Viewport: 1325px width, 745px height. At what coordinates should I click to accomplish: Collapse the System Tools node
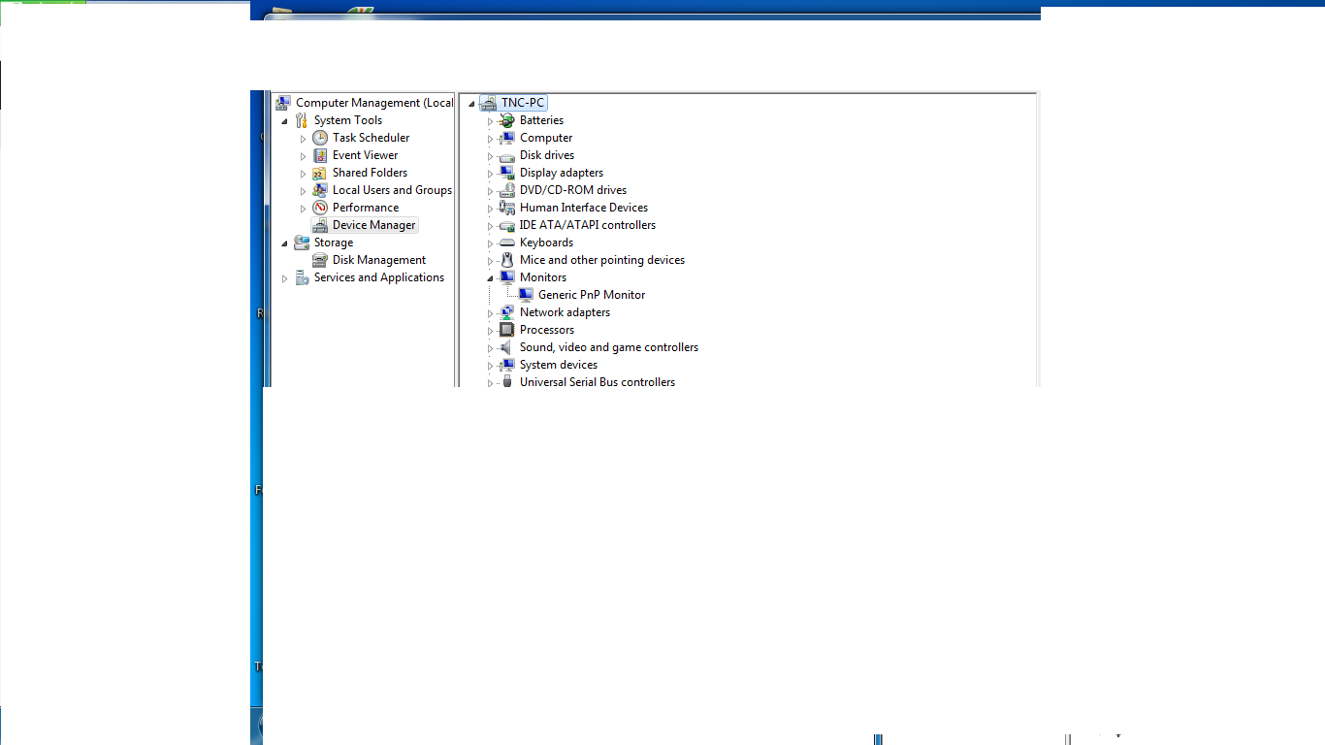point(284,121)
